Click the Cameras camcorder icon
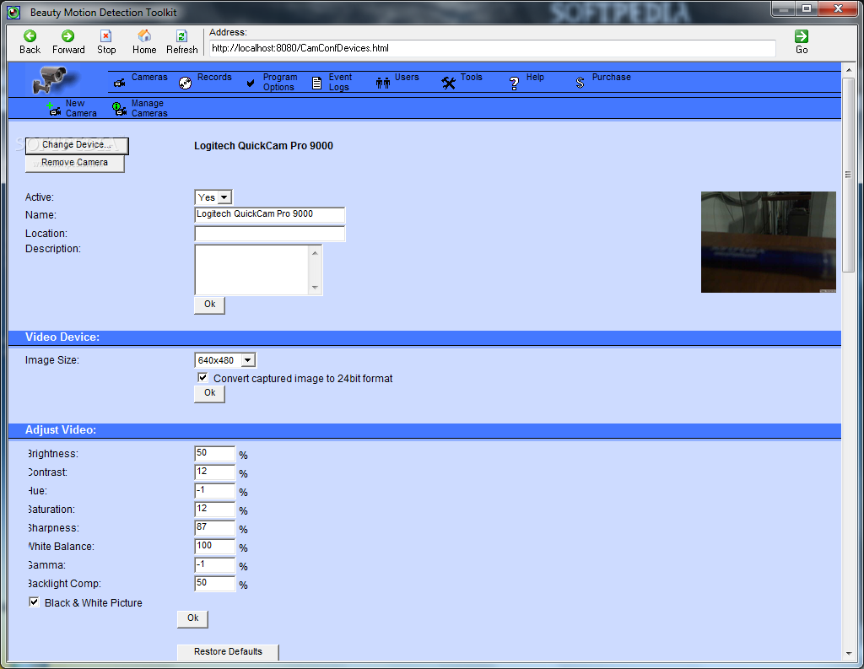The height and width of the screenshot is (669, 864). point(120,84)
